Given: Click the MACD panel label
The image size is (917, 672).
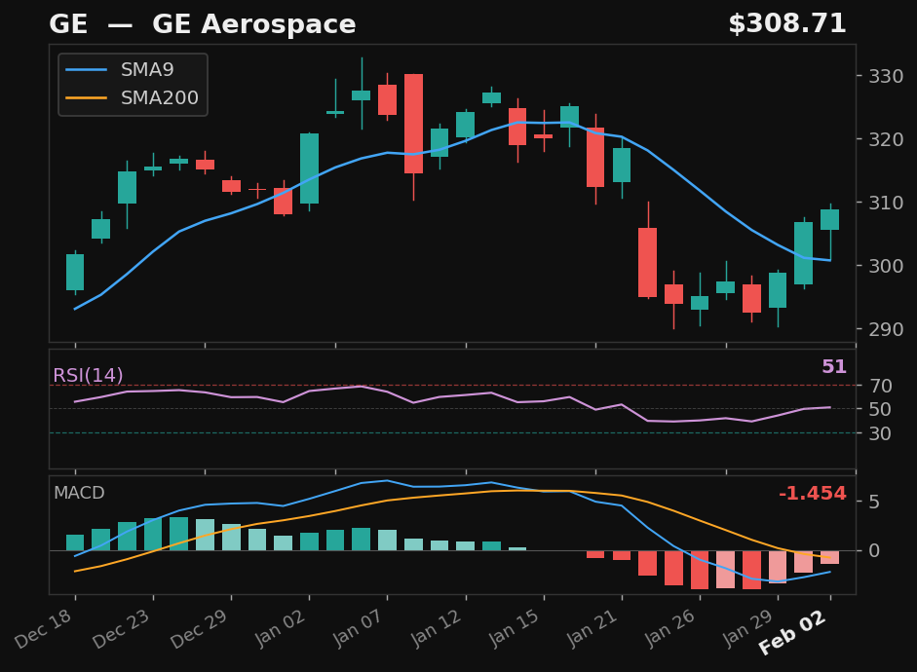Looking at the screenshot, I should pos(79,493).
